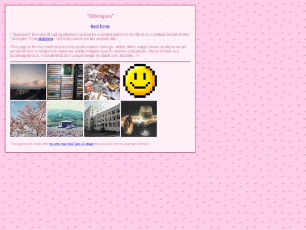
Task: Click the paragraph beginning 'I "borrowed" the idea'
Action: 100,36
